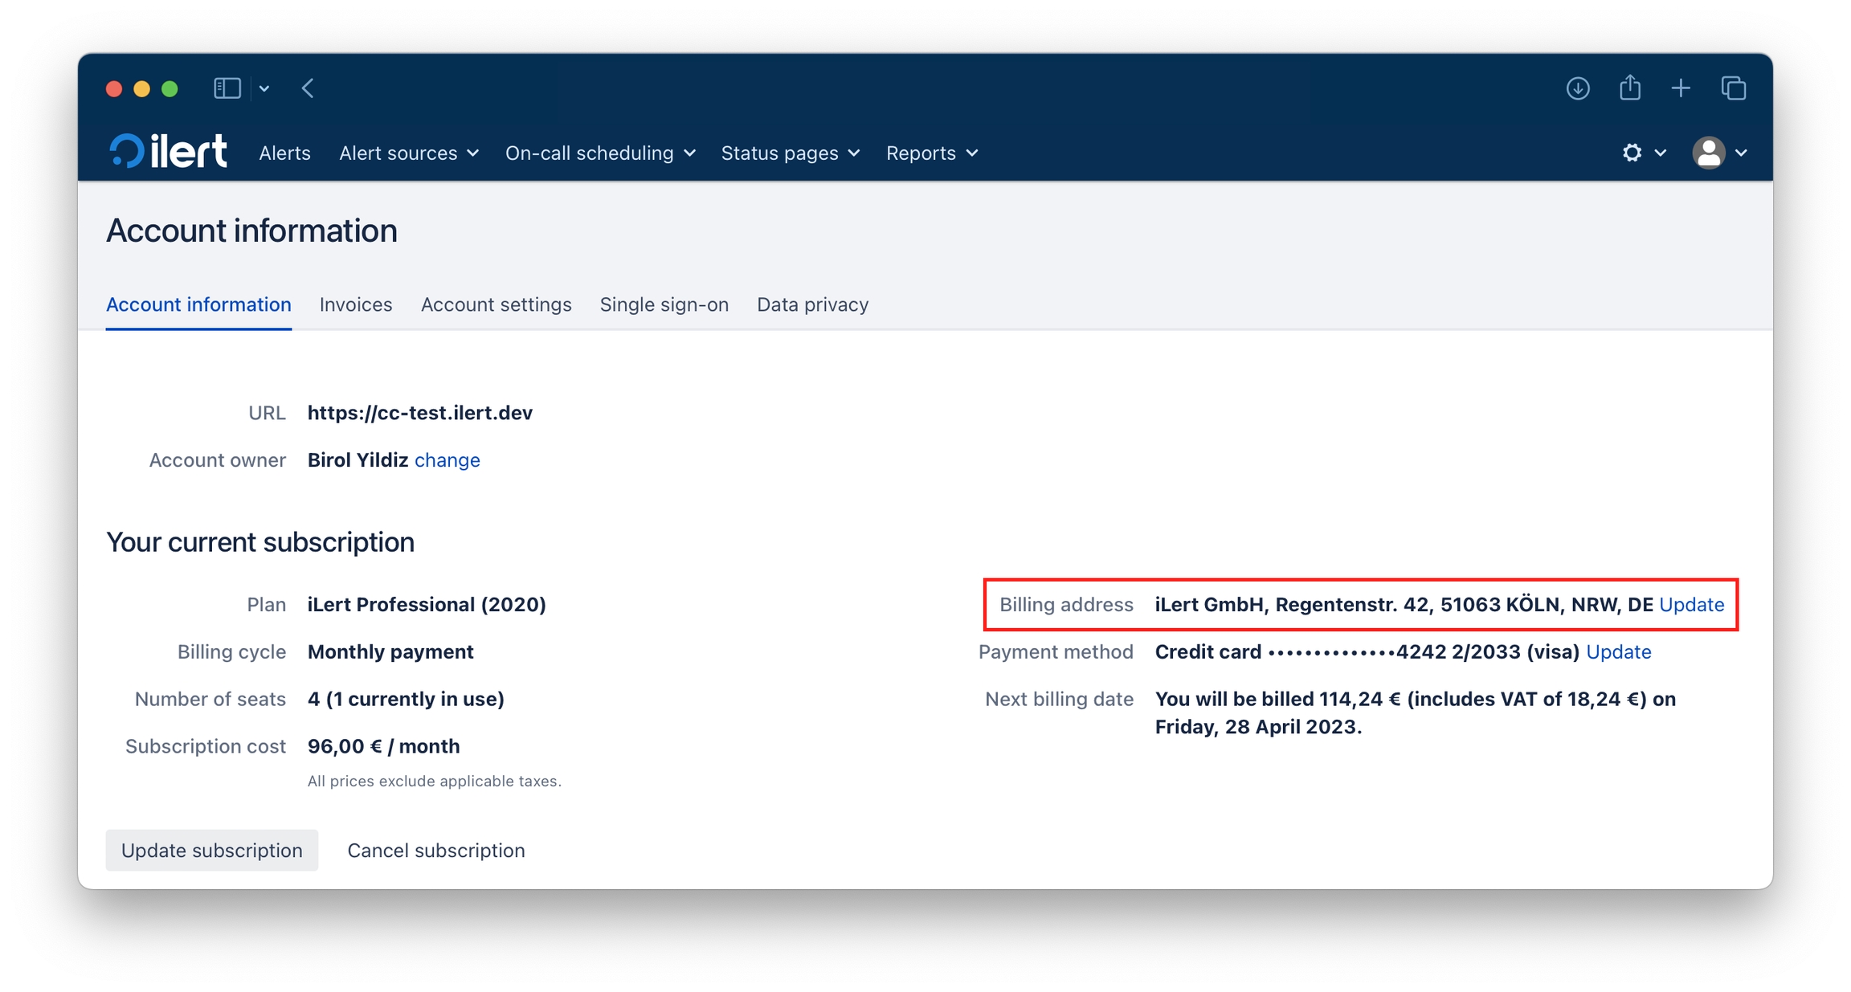The image size is (1851, 992).
Task: Expand the Alert sources dropdown
Action: pos(408,153)
